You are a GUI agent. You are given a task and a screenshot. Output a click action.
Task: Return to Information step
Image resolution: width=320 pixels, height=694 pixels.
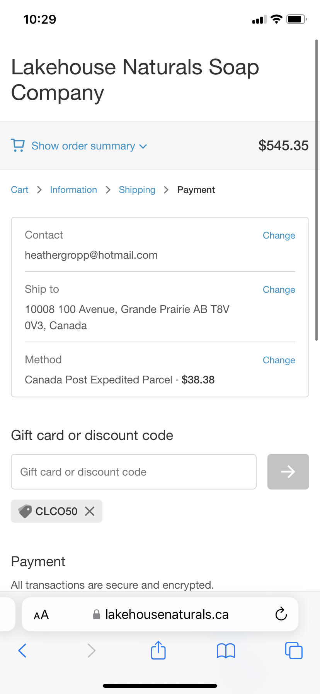point(73,190)
